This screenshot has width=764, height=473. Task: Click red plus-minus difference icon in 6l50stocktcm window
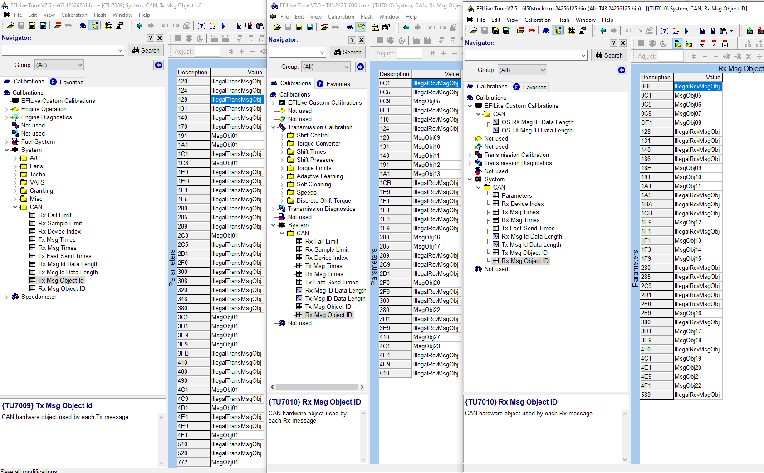(x=703, y=44)
